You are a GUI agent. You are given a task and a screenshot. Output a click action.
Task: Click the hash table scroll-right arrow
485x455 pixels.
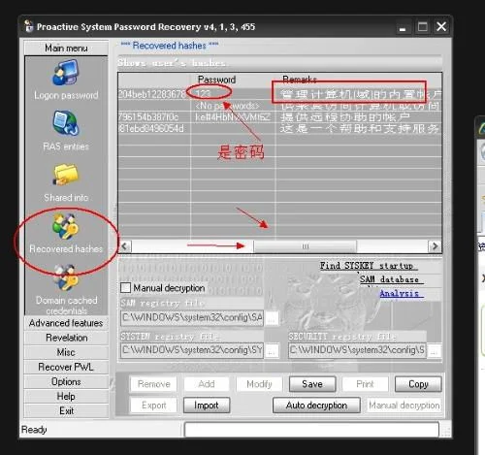click(435, 246)
